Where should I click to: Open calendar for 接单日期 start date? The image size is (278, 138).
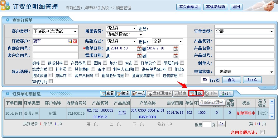click(x=139, y=48)
